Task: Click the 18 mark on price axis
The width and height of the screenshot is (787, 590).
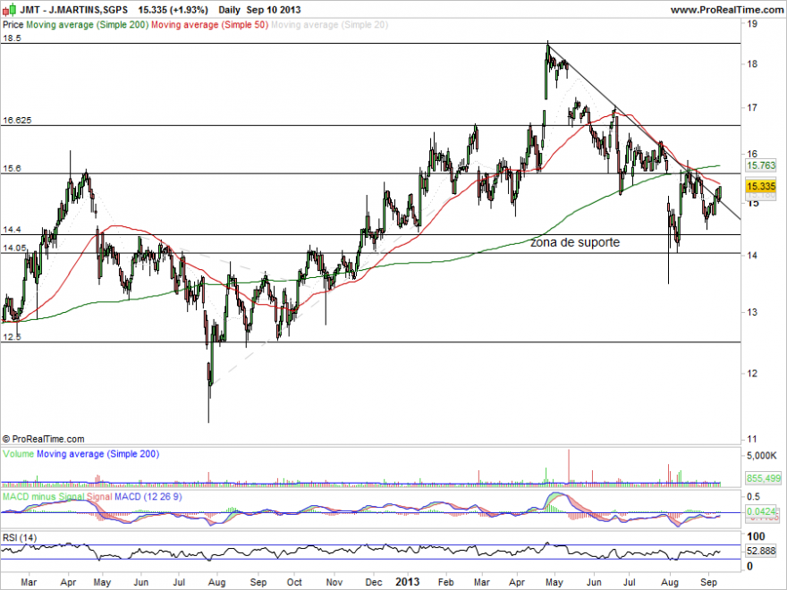Action: pyautogui.click(x=752, y=64)
